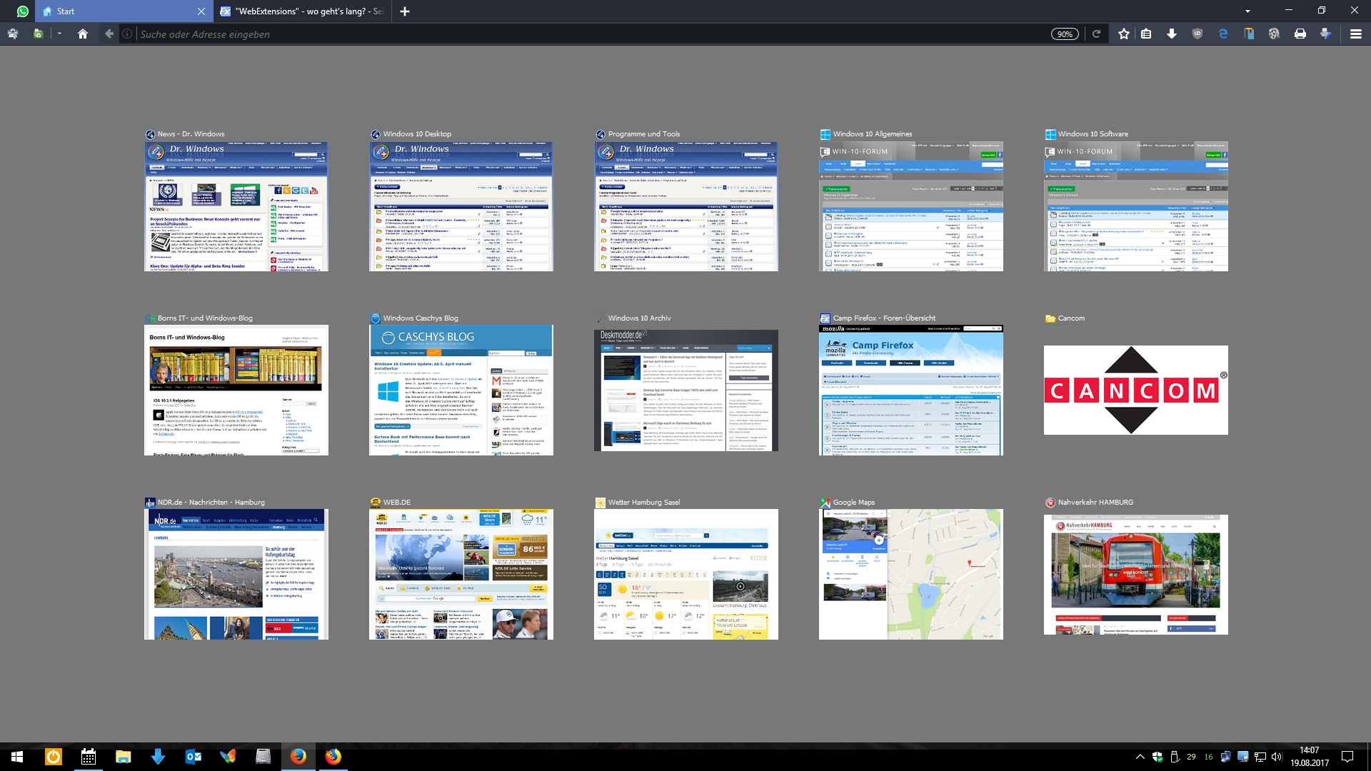Switch to the "WebExtensions" tab
The image size is (1371, 771).
coord(308,11)
